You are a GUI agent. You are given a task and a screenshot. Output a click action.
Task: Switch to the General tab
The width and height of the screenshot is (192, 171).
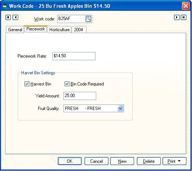15,30
